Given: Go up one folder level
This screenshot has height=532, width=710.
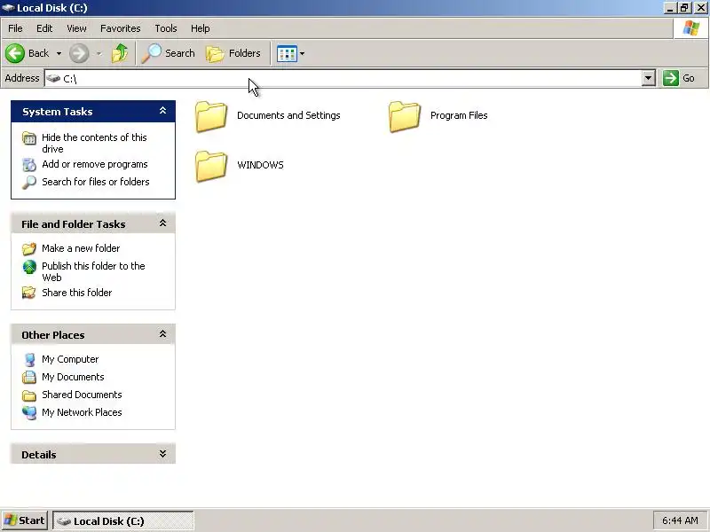Looking at the screenshot, I should coord(120,53).
